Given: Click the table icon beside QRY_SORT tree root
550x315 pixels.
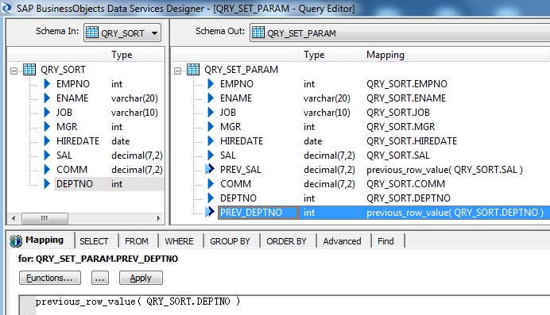Looking at the screenshot, I should (x=29, y=69).
